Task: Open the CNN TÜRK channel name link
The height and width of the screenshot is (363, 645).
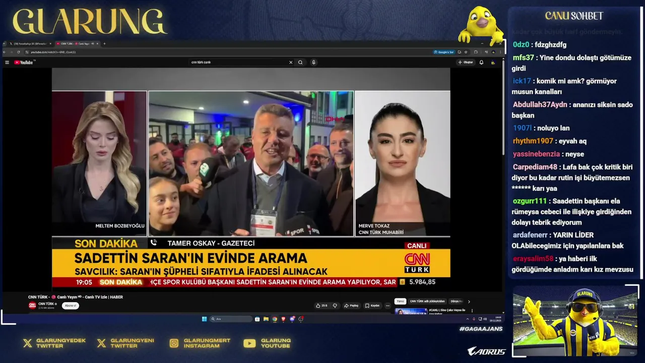Action: 46,304
